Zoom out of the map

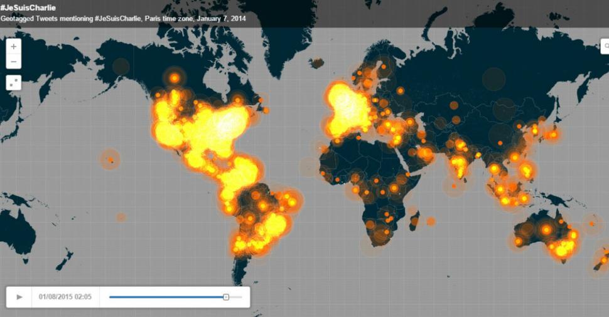click(x=14, y=61)
